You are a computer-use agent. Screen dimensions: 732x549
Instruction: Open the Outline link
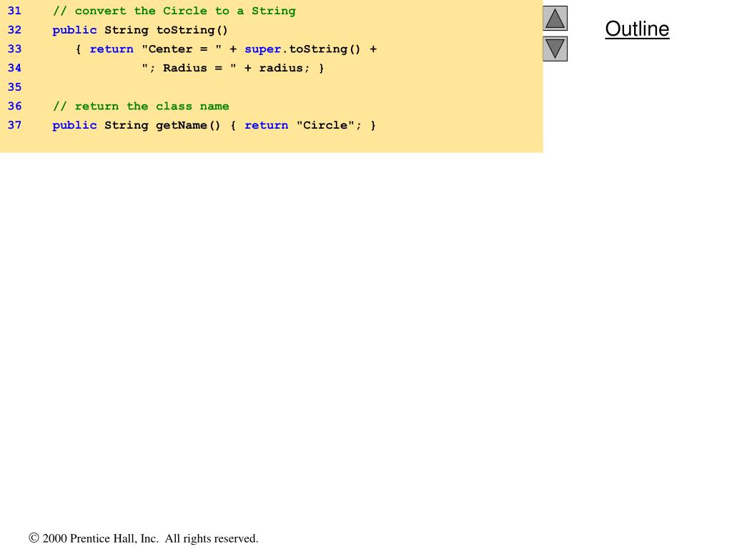coord(637,29)
